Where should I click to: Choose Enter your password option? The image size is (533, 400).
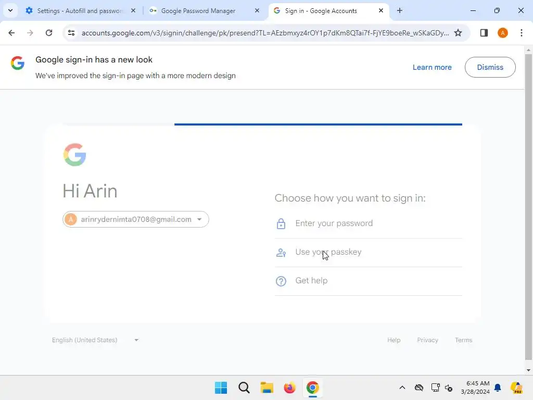[x=368, y=223]
